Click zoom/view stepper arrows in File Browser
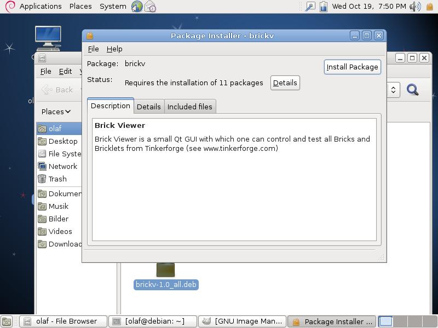 pyautogui.click(x=393, y=90)
